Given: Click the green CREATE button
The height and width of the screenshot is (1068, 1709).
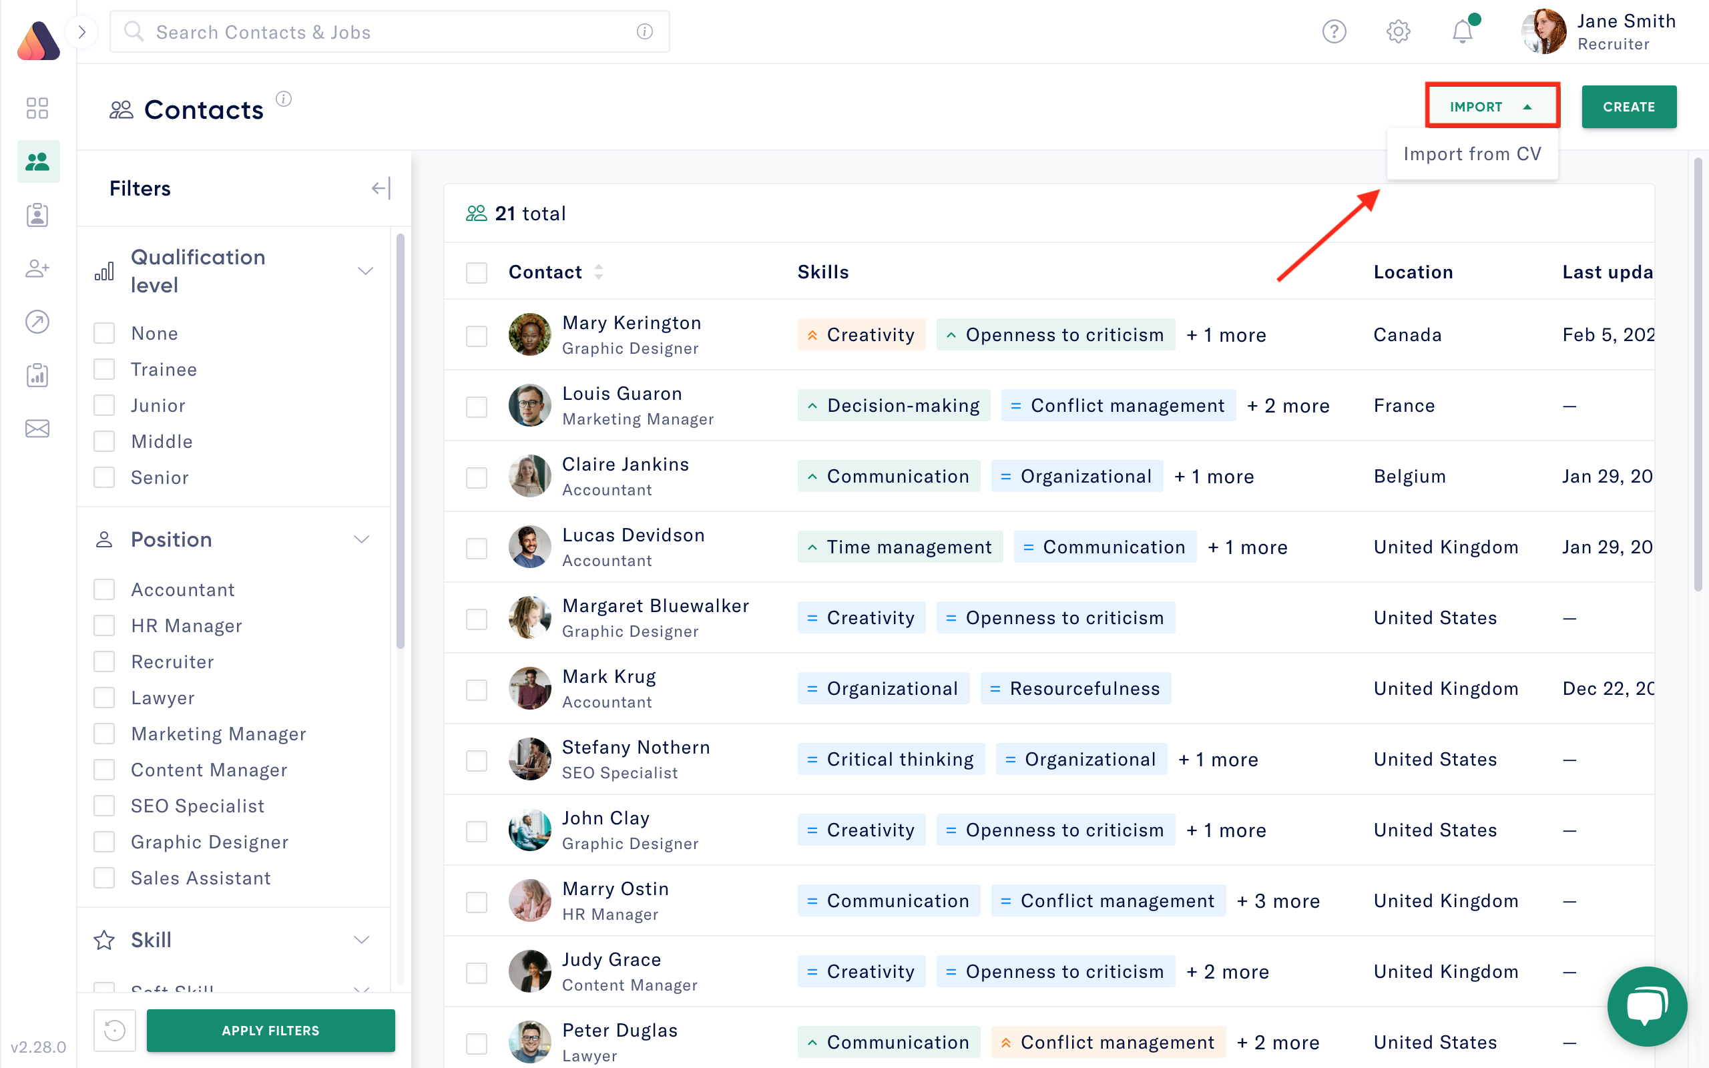Looking at the screenshot, I should [1628, 107].
